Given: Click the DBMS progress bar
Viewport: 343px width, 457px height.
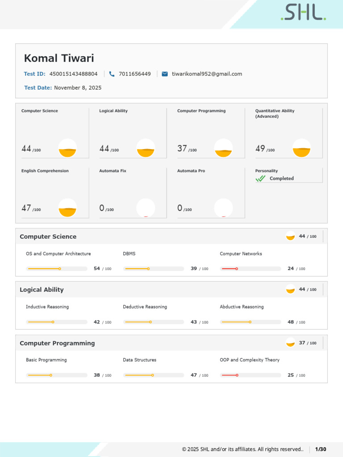Looking at the screenshot, I should click(x=154, y=269).
